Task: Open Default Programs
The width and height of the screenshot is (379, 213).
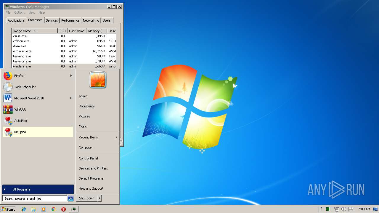Action: pyautogui.click(x=91, y=178)
